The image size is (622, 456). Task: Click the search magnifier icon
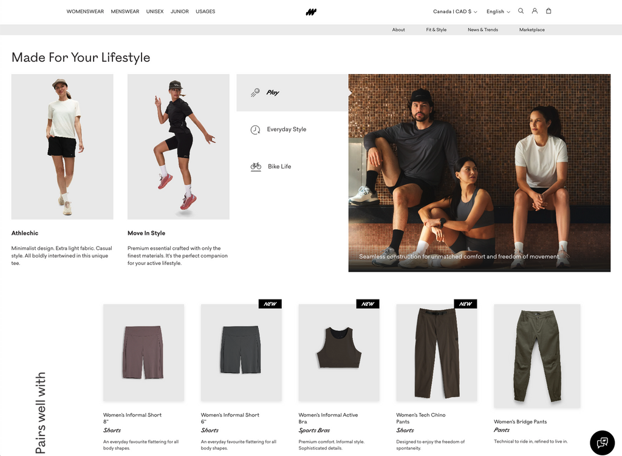(x=521, y=11)
